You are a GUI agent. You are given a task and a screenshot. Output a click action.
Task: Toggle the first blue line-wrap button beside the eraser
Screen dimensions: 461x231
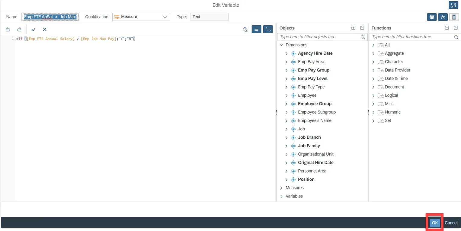pyautogui.click(x=256, y=29)
